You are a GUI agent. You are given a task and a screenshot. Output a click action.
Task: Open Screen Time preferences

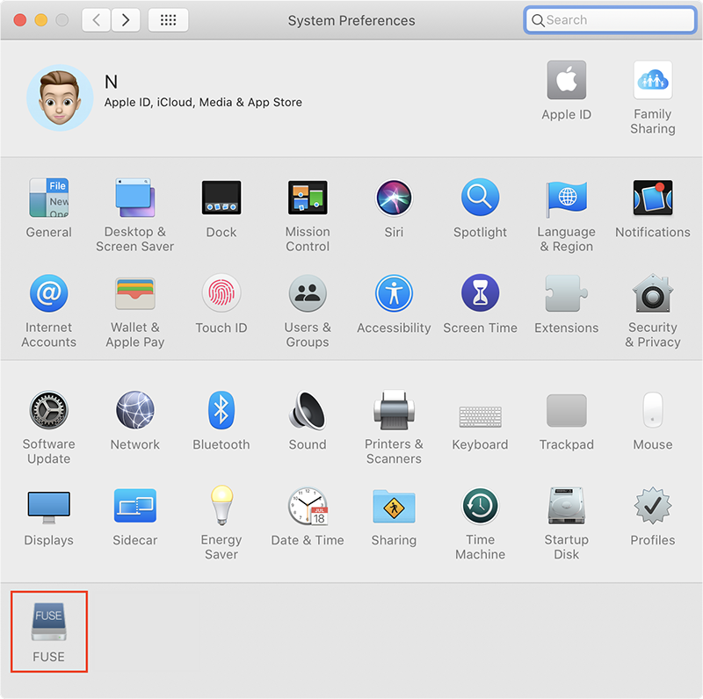pos(480,293)
